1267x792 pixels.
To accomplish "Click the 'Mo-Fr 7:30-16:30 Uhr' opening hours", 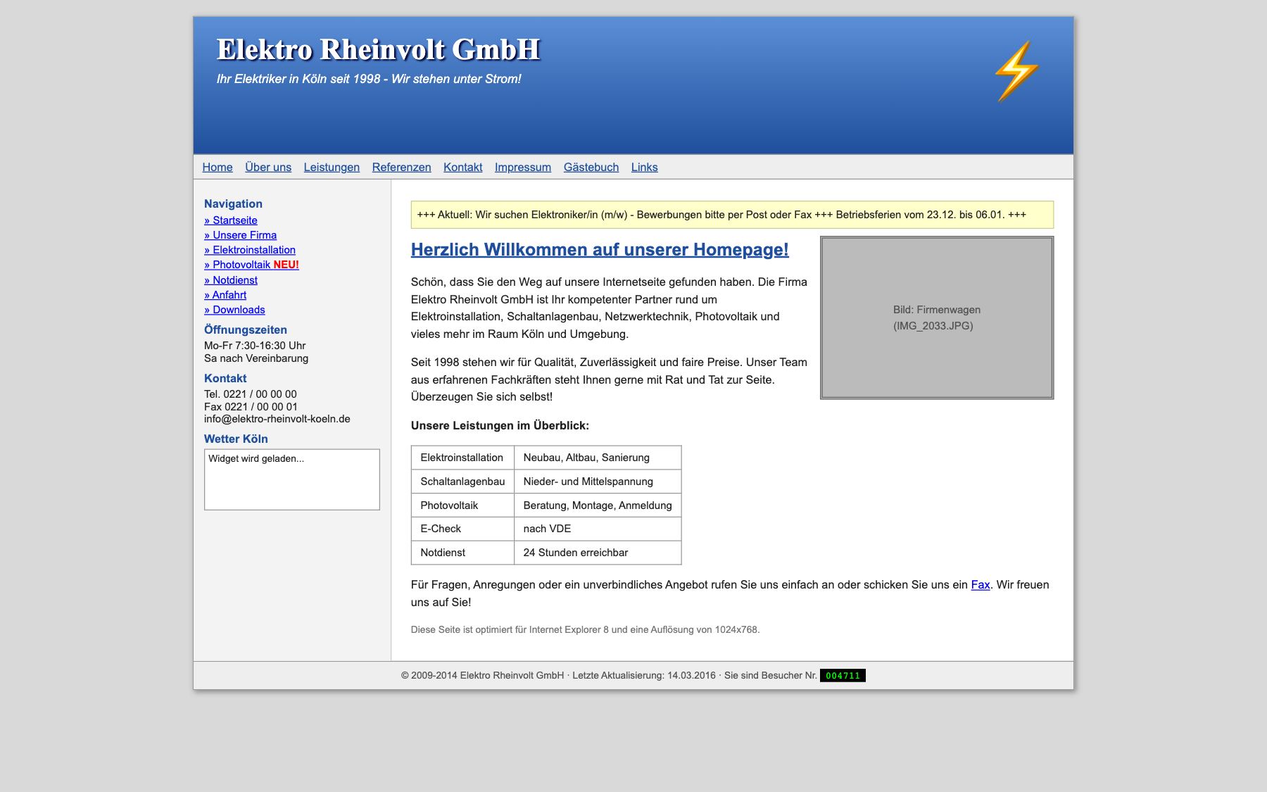I will 255,346.
